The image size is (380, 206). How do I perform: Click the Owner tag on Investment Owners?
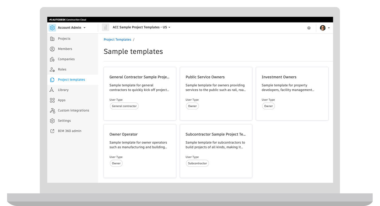(x=268, y=106)
